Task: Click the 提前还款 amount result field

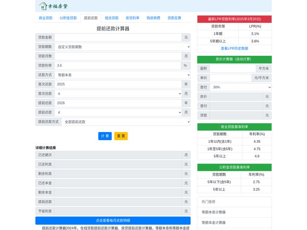Action: (x=118, y=202)
